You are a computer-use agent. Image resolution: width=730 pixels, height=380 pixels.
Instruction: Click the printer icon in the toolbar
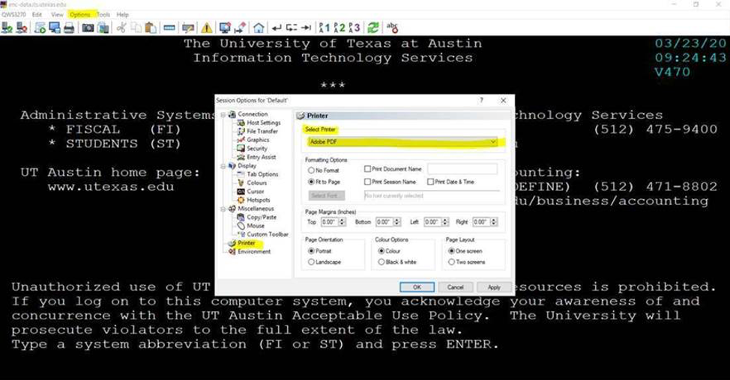pyautogui.click(x=69, y=28)
